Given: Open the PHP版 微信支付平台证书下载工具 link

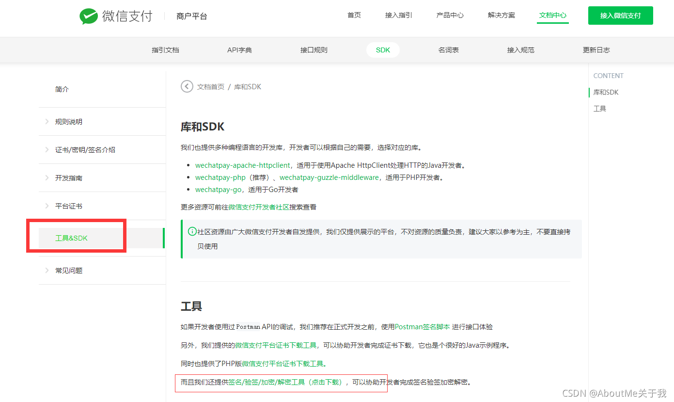Looking at the screenshot, I should (282, 364).
